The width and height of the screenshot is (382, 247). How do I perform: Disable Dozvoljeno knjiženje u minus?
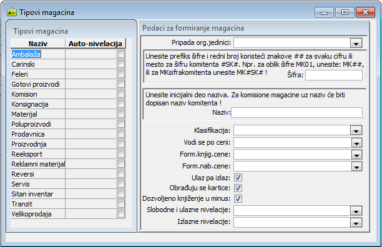pos(238,198)
